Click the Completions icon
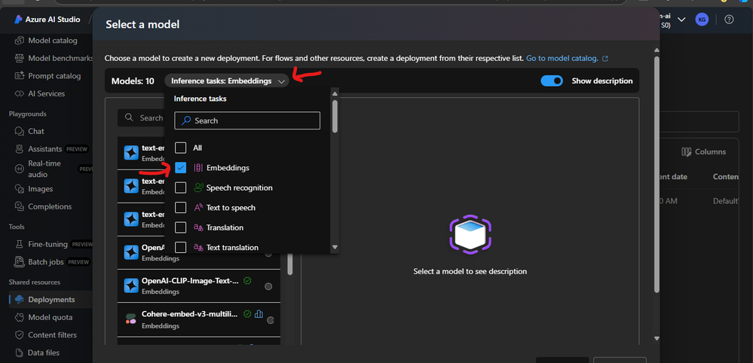Image resolution: width=753 pixels, height=363 pixels. [x=19, y=206]
